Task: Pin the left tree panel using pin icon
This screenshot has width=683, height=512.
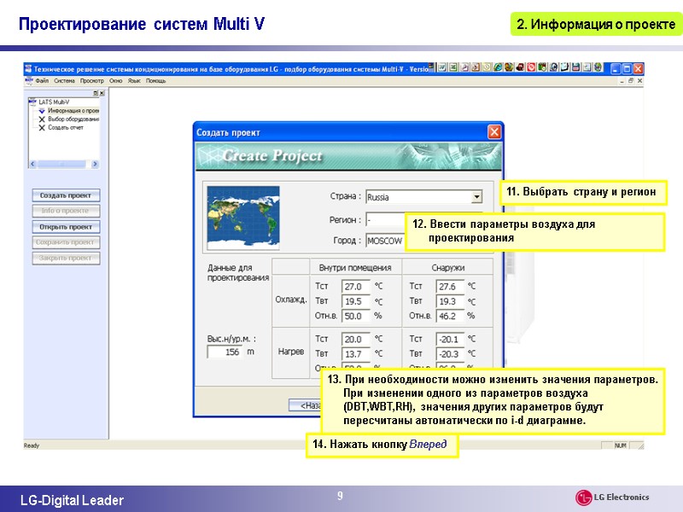Action: [x=96, y=93]
